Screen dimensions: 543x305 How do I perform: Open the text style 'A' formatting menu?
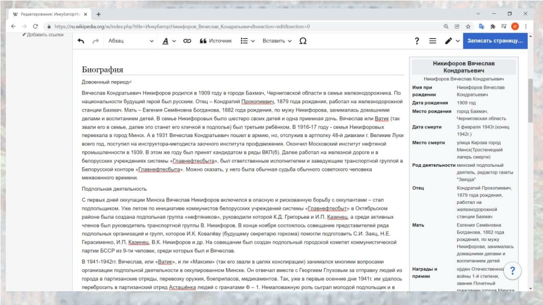(x=169, y=41)
